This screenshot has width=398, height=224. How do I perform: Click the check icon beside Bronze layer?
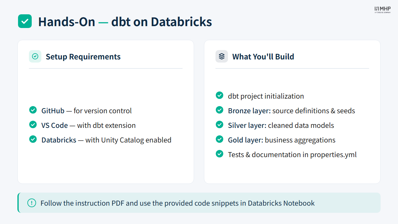220,110
